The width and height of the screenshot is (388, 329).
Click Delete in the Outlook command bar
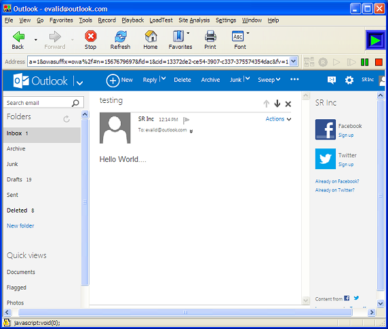point(182,80)
